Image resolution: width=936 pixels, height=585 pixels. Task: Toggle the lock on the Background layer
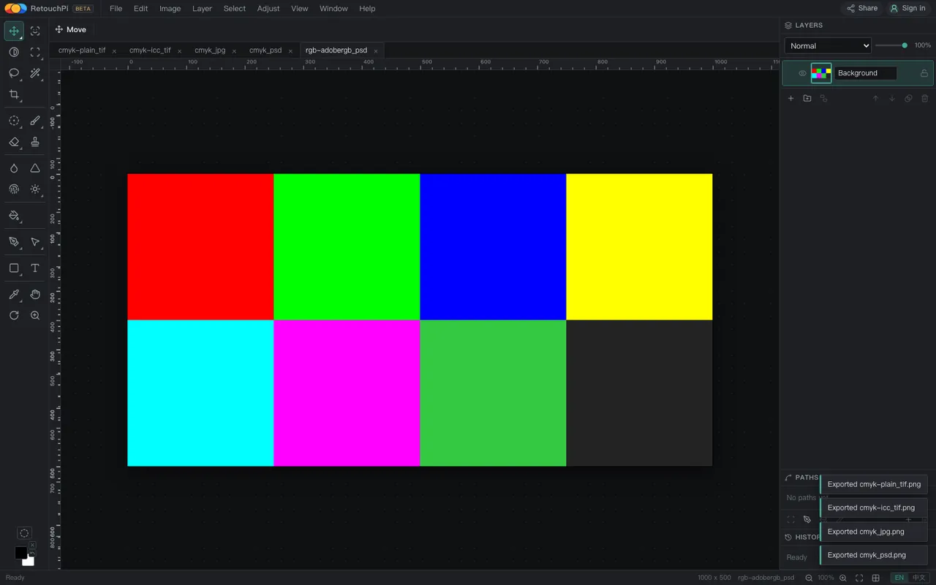coord(924,73)
